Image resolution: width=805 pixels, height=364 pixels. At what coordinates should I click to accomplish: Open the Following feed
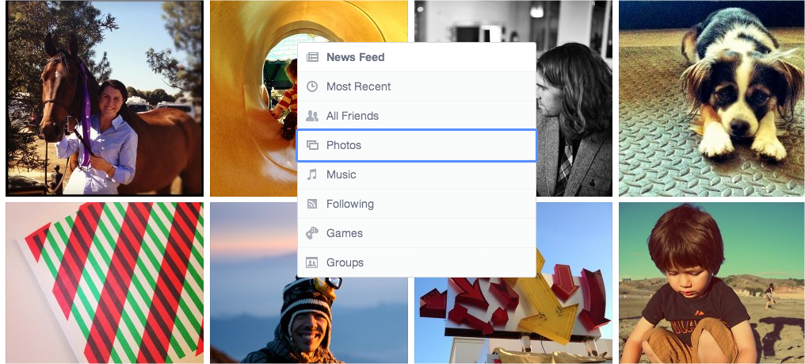click(x=417, y=204)
